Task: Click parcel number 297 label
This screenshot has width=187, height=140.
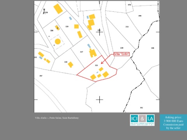Action: (41, 76)
